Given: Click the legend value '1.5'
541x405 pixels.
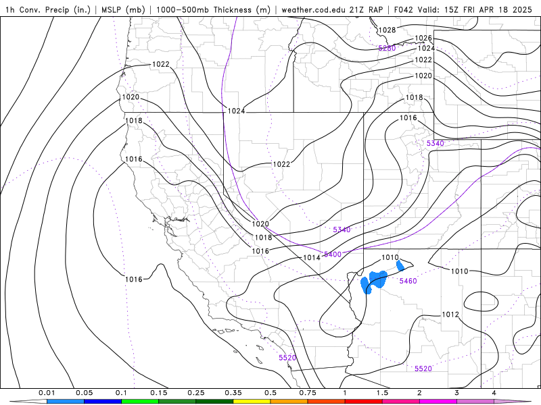Looking at the screenshot, I should pyautogui.click(x=382, y=393).
